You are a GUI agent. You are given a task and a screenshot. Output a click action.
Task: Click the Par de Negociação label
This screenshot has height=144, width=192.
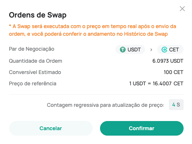32,49
